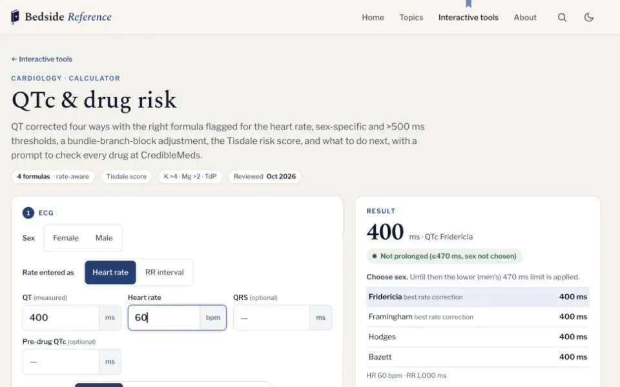Screen dimensions: 620x387
Task: Switch rate entry to Heart rate
Action: [110, 272]
